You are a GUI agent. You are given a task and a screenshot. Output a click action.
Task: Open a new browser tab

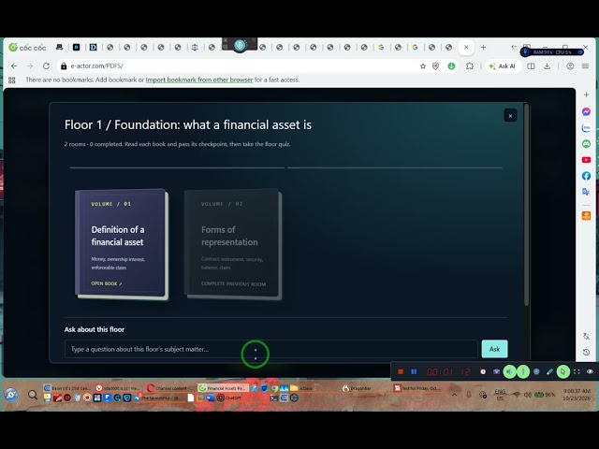(x=483, y=48)
